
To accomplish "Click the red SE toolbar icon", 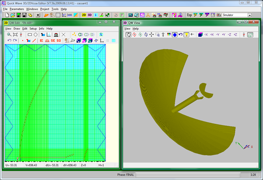I will point(53,40).
